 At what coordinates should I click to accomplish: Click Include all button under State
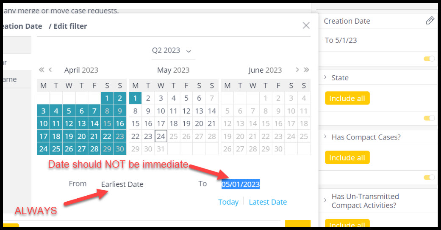click(347, 98)
